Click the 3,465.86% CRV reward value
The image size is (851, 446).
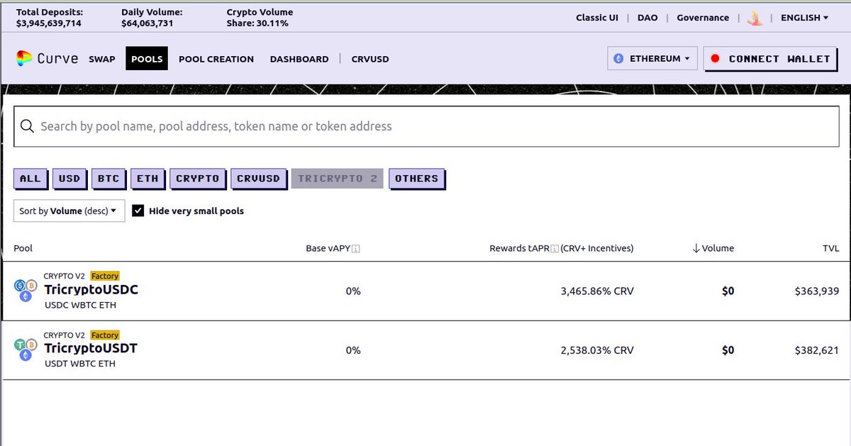(597, 291)
